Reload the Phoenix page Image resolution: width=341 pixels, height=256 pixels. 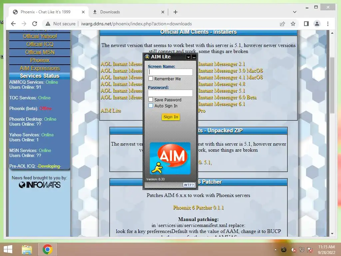[x=35, y=24]
